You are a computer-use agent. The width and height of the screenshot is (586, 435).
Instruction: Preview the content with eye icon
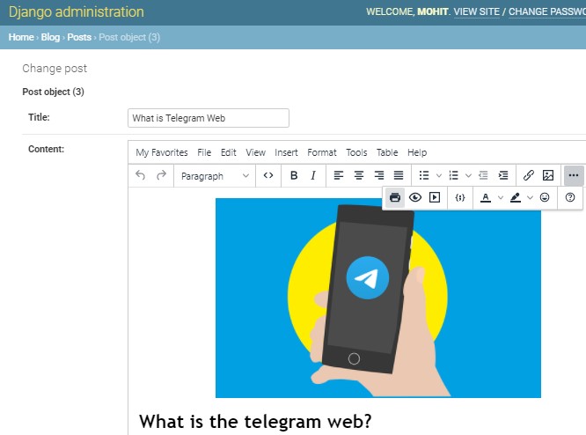tap(415, 197)
